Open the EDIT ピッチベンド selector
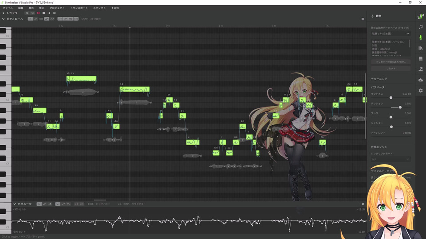This screenshot has height=239, width=426. (x=99, y=204)
